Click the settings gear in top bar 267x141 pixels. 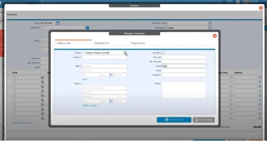229,2
